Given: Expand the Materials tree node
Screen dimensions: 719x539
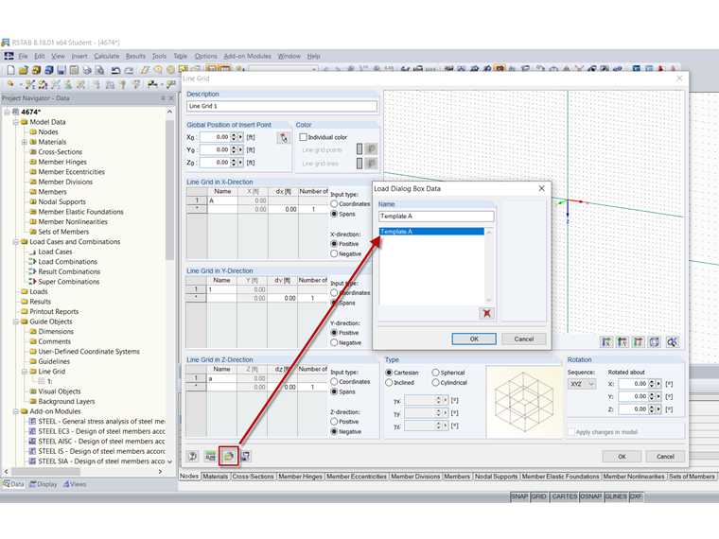Looking at the screenshot, I should click(25, 142).
